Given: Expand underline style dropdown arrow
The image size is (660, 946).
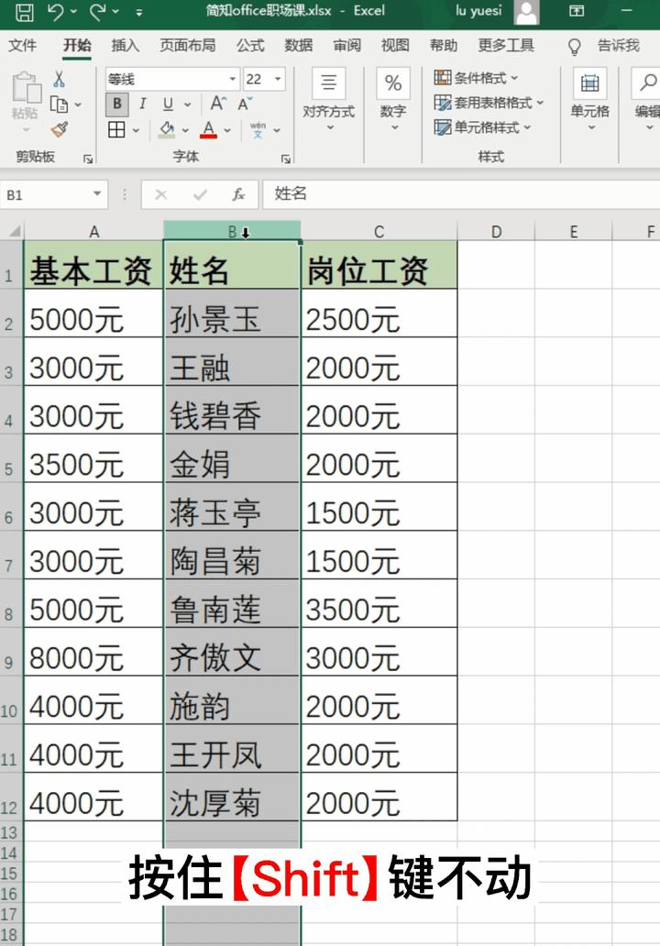Looking at the screenshot, I should [188, 104].
